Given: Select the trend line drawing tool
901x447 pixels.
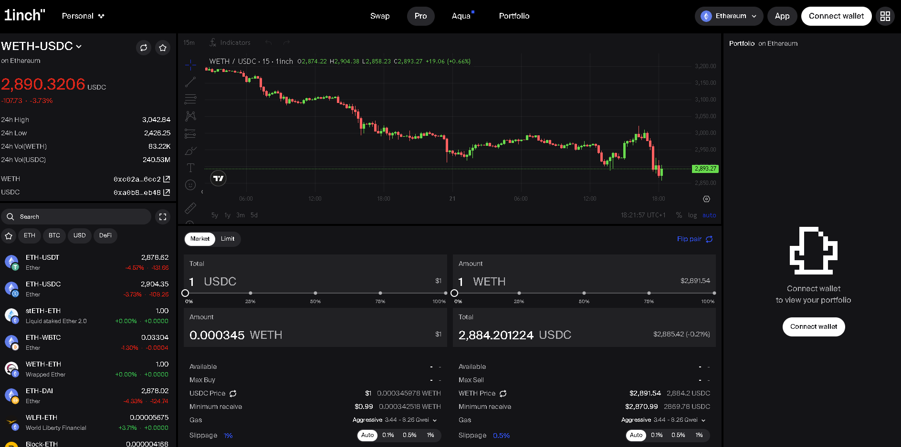Looking at the screenshot, I should click(190, 81).
